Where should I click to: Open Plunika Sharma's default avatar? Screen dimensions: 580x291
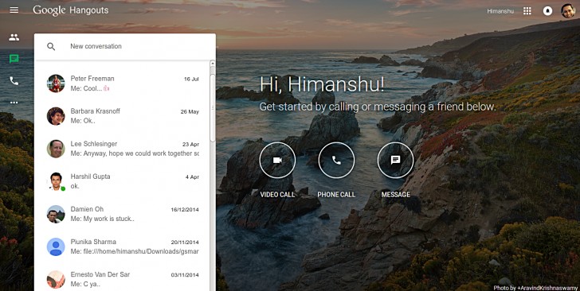click(56, 246)
